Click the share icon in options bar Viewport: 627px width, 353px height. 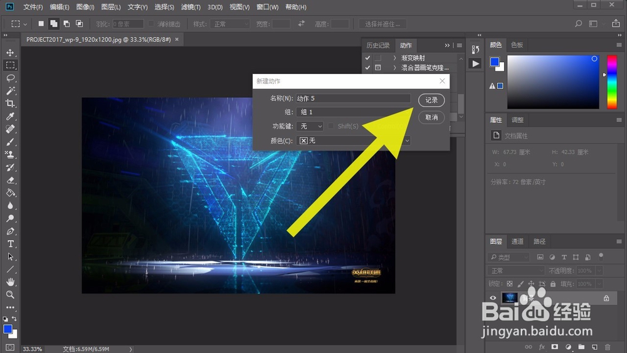616,24
